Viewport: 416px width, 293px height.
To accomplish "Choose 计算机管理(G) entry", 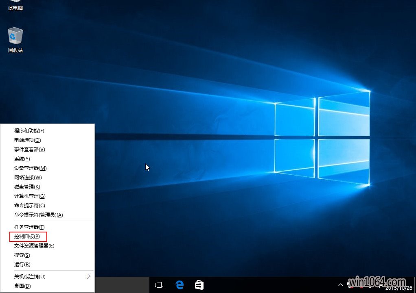I will (48, 196).
